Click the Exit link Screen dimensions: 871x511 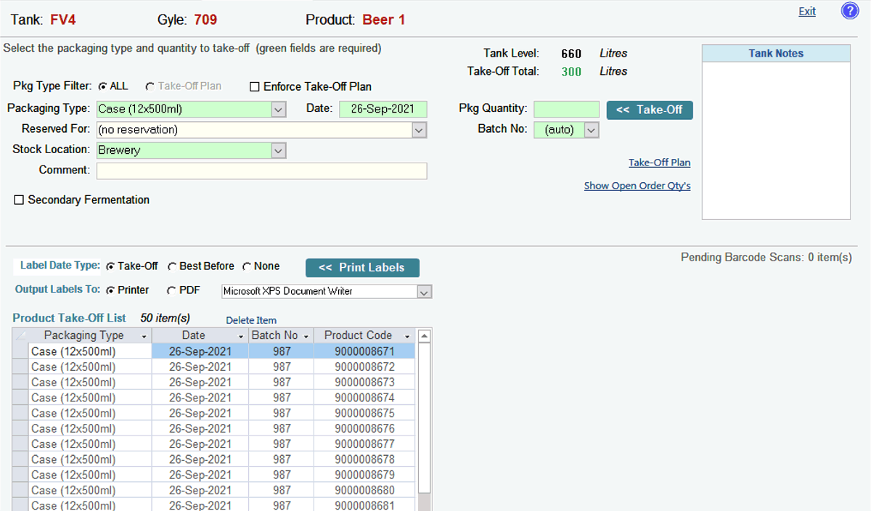click(x=807, y=12)
